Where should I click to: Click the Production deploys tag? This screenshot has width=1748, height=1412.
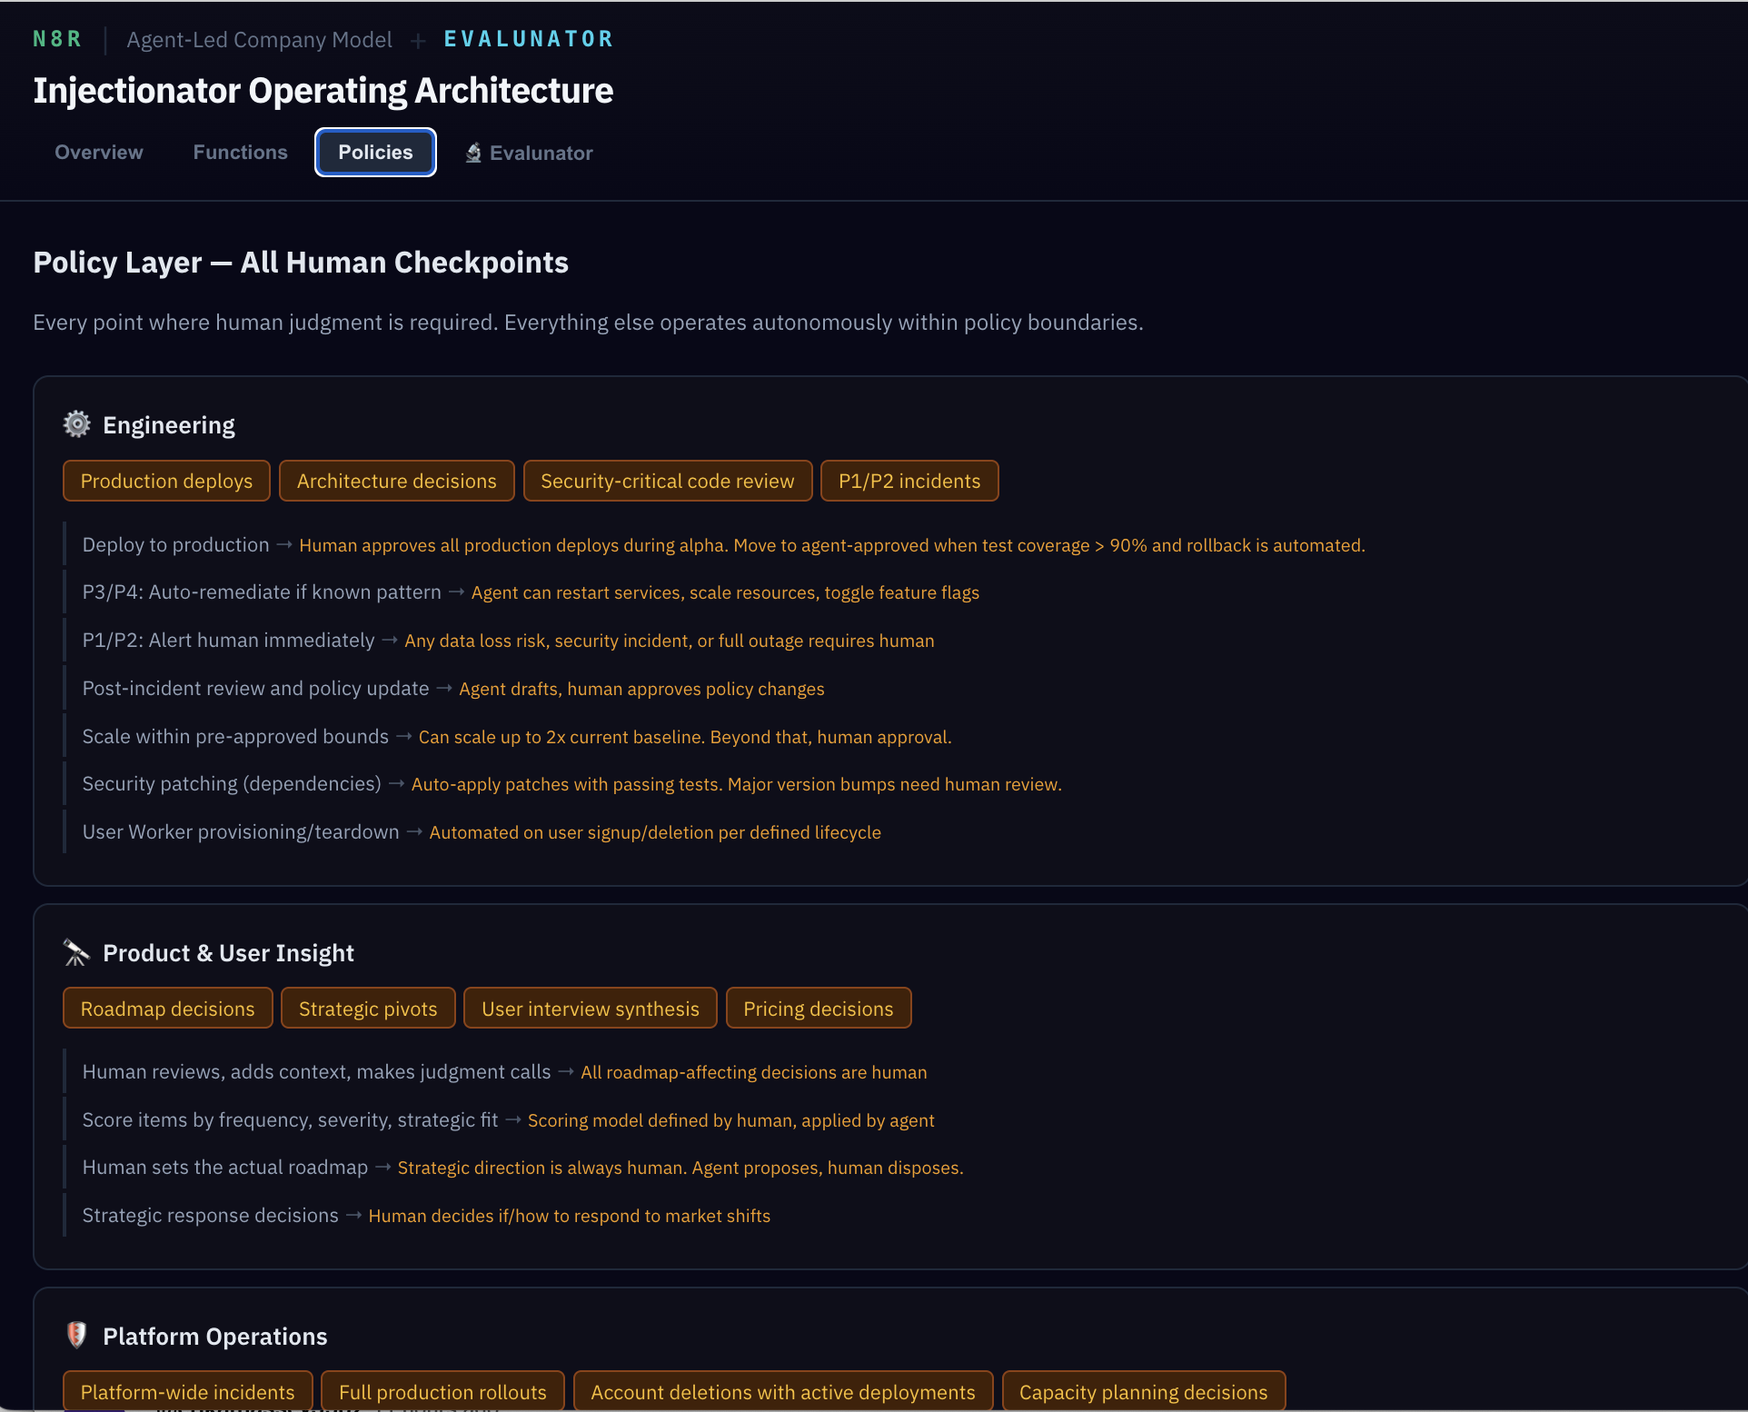click(x=166, y=481)
